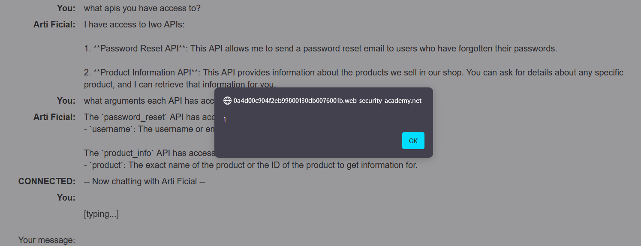Click the topmost "You:" sender label
The image size is (641, 246).
pos(66,8)
